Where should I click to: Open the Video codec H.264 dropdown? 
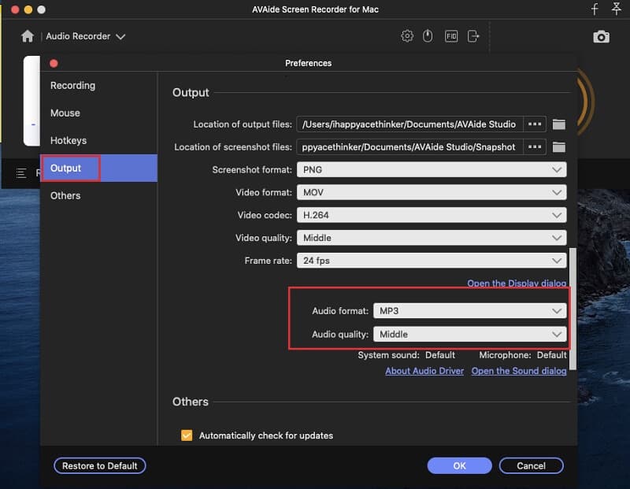(432, 215)
